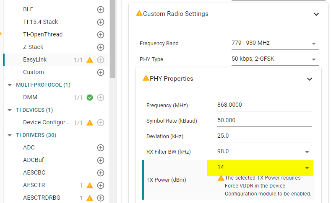This screenshot has height=203, width=331.
Task: Collapse the Custom Radio Settings panel
Action: [316, 14]
